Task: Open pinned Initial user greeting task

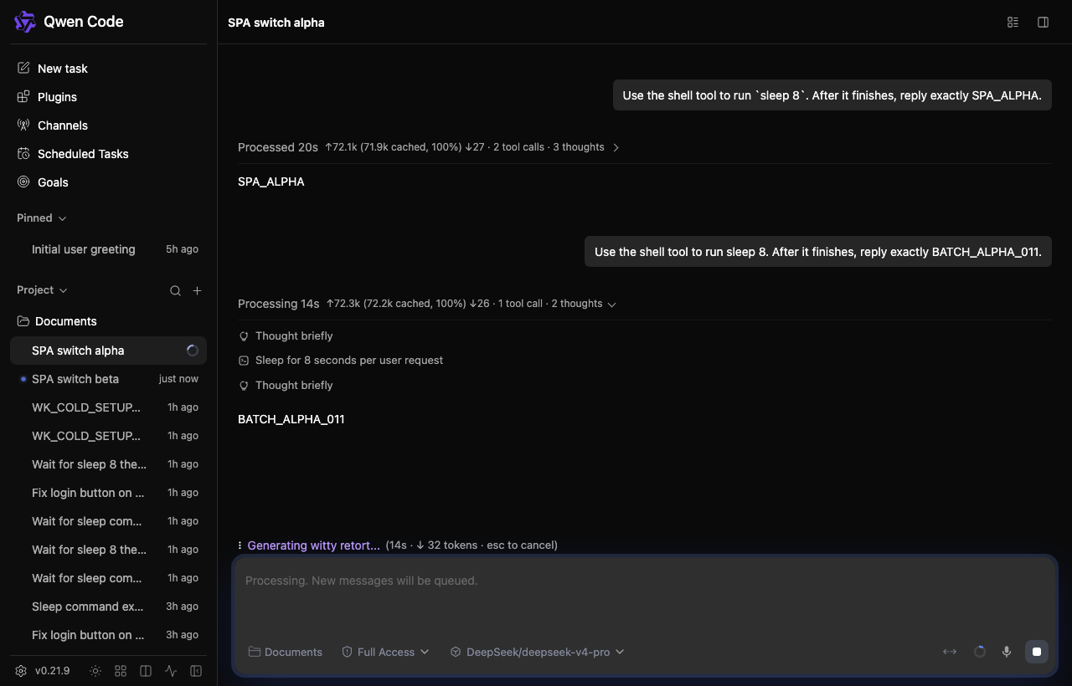Action: [108, 249]
